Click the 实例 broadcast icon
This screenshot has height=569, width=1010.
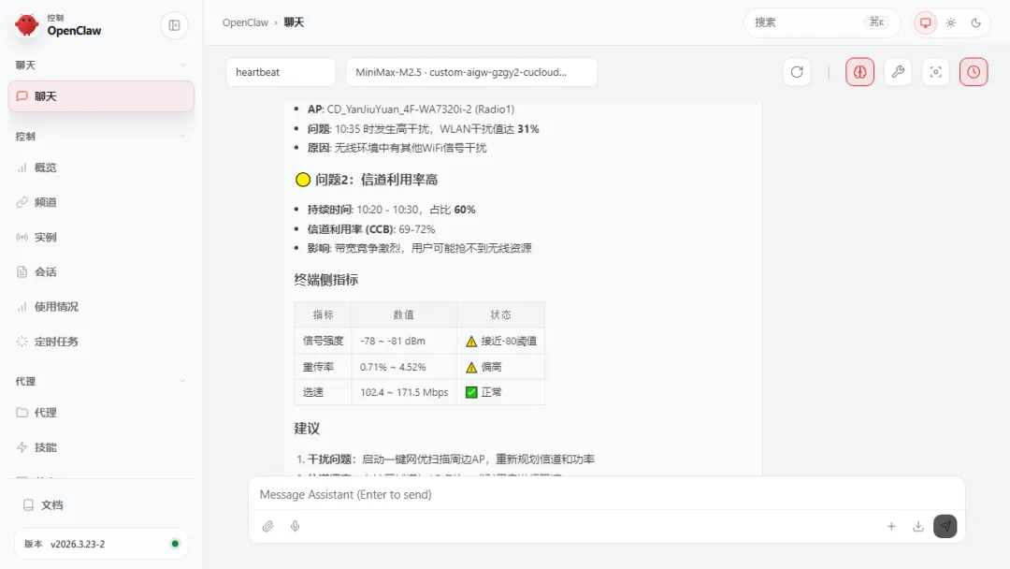pos(22,237)
